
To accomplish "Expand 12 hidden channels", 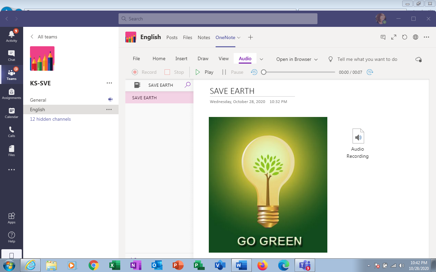I will click(x=50, y=119).
